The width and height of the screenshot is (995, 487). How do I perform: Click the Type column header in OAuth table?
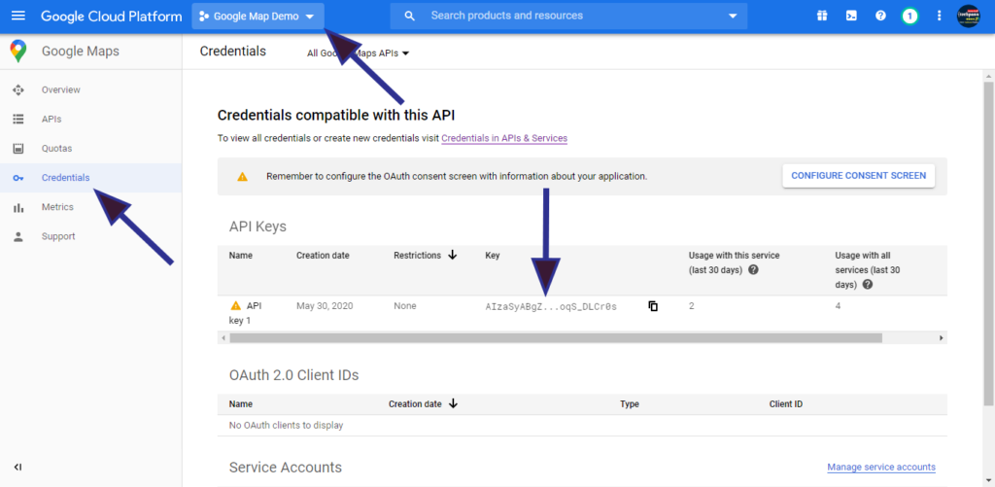(x=630, y=403)
